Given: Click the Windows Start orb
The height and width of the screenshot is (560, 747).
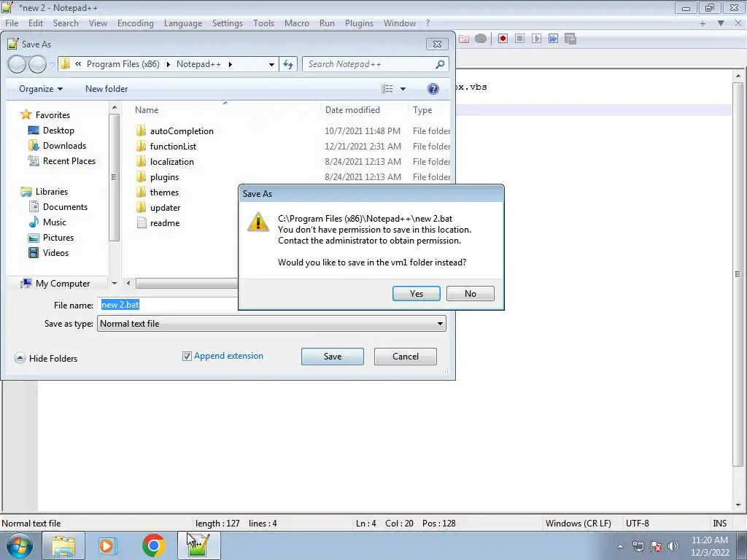Looking at the screenshot, I should 20,545.
